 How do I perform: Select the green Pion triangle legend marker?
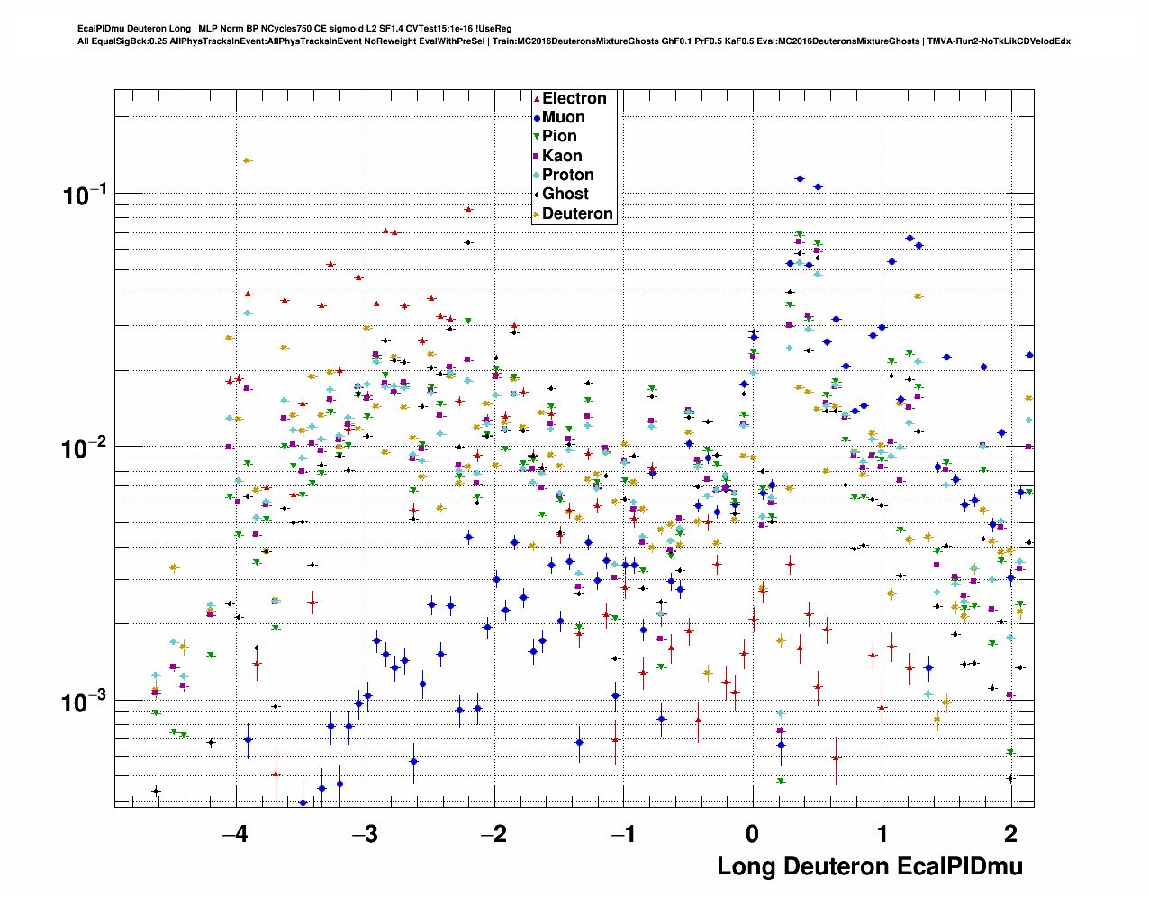pyautogui.click(x=537, y=137)
